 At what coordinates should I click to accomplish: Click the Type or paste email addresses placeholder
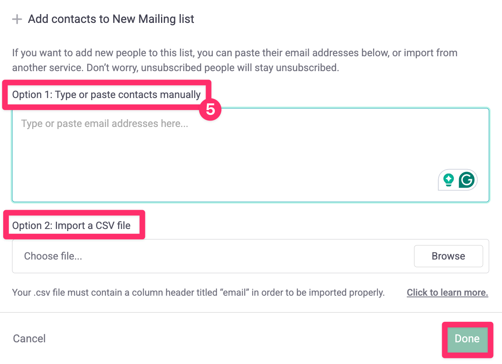pos(104,123)
